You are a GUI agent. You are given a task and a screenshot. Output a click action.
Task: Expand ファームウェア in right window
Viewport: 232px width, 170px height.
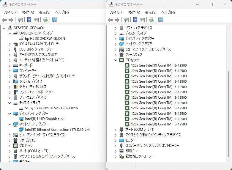(116, 55)
